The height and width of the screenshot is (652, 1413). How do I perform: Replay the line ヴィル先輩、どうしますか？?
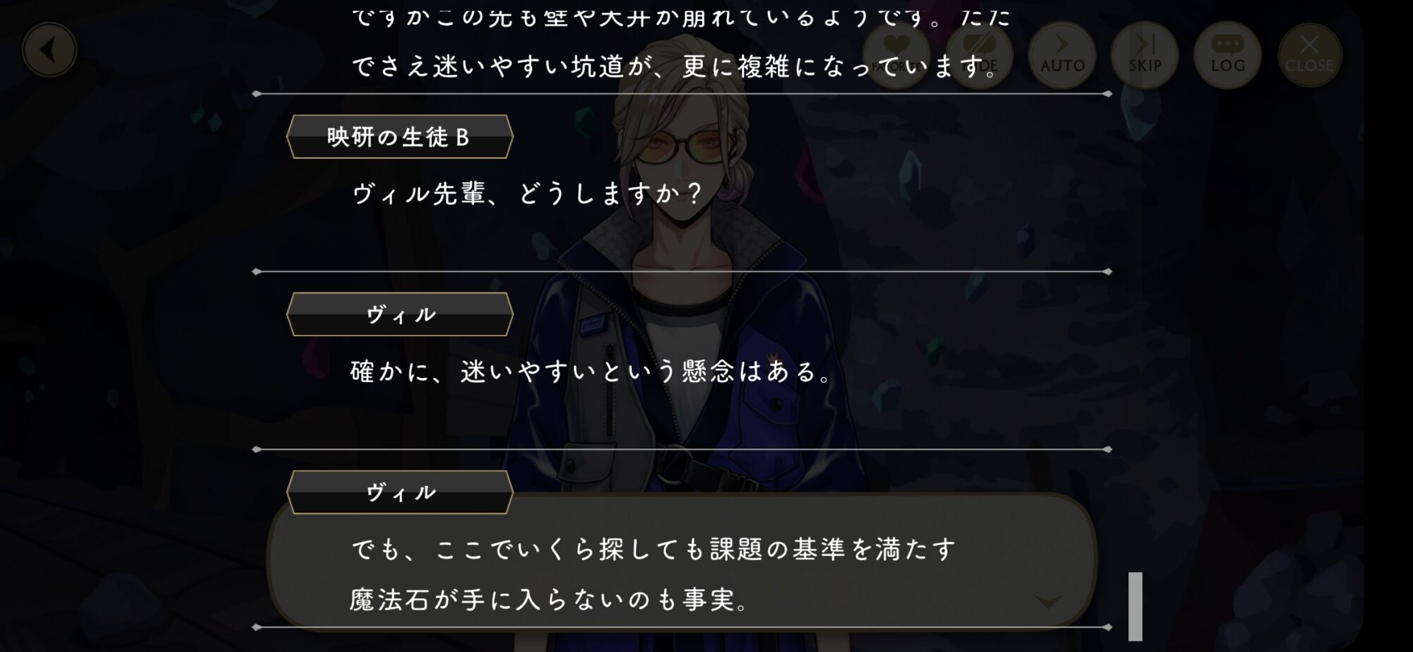coord(528,193)
